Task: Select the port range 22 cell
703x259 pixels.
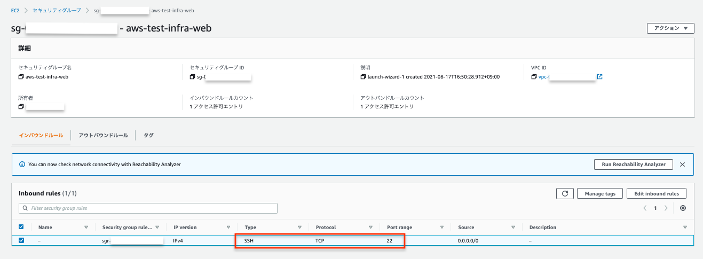Action: pyautogui.click(x=390, y=241)
